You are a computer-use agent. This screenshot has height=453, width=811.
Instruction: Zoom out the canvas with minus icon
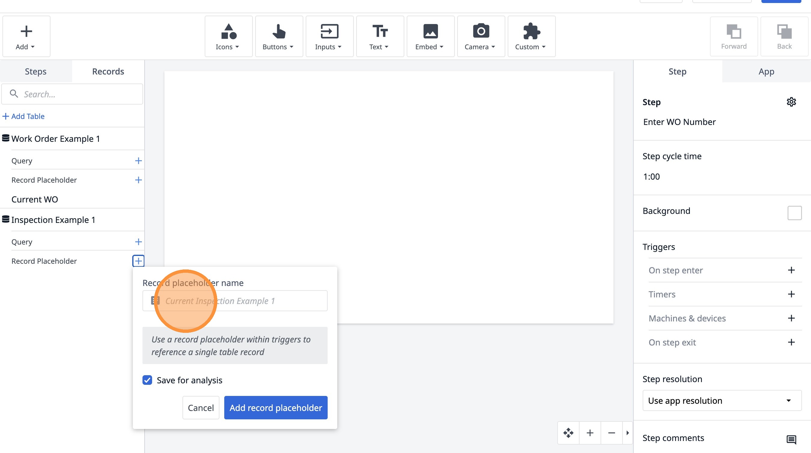coord(611,433)
